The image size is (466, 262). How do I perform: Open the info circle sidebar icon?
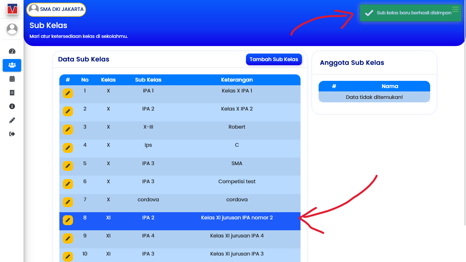click(x=12, y=106)
